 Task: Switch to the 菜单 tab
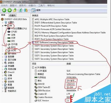click(x=3, y=15)
